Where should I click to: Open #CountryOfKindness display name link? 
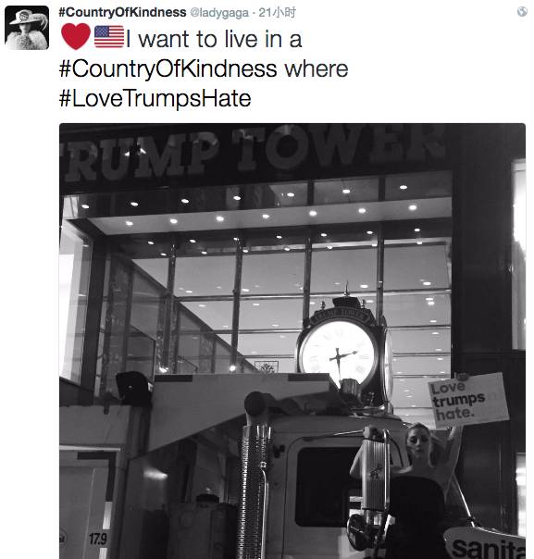[122, 12]
